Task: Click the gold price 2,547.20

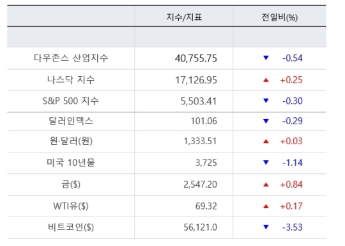Action: [x=200, y=184]
